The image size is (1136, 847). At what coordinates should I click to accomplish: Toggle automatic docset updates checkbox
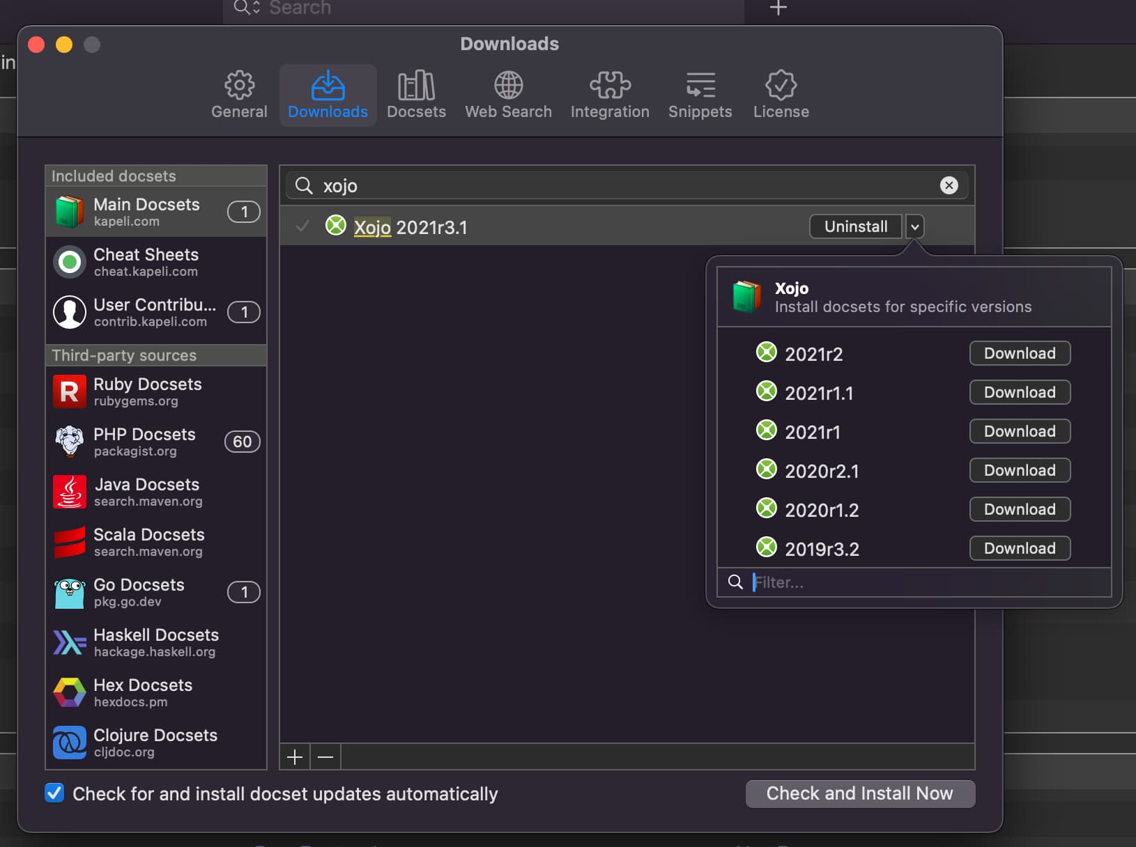coord(54,793)
